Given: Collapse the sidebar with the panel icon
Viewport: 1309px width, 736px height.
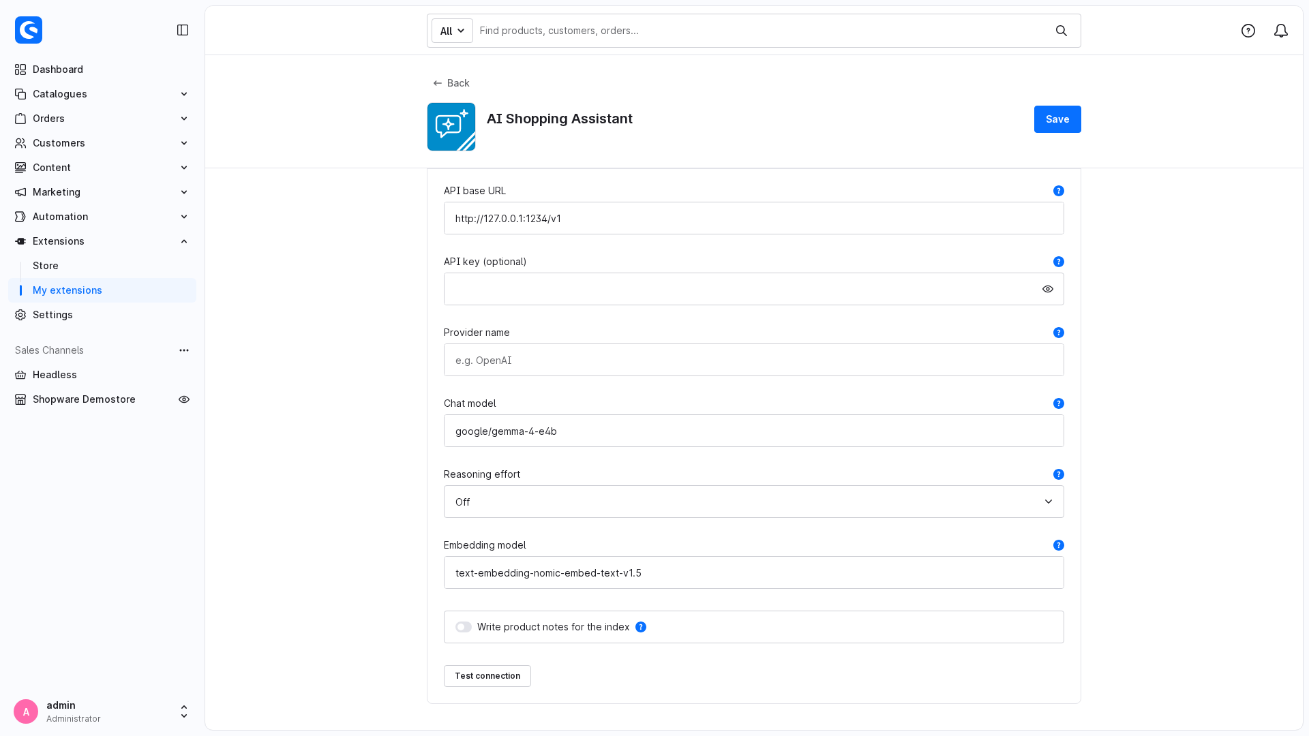Looking at the screenshot, I should [x=183, y=30].
